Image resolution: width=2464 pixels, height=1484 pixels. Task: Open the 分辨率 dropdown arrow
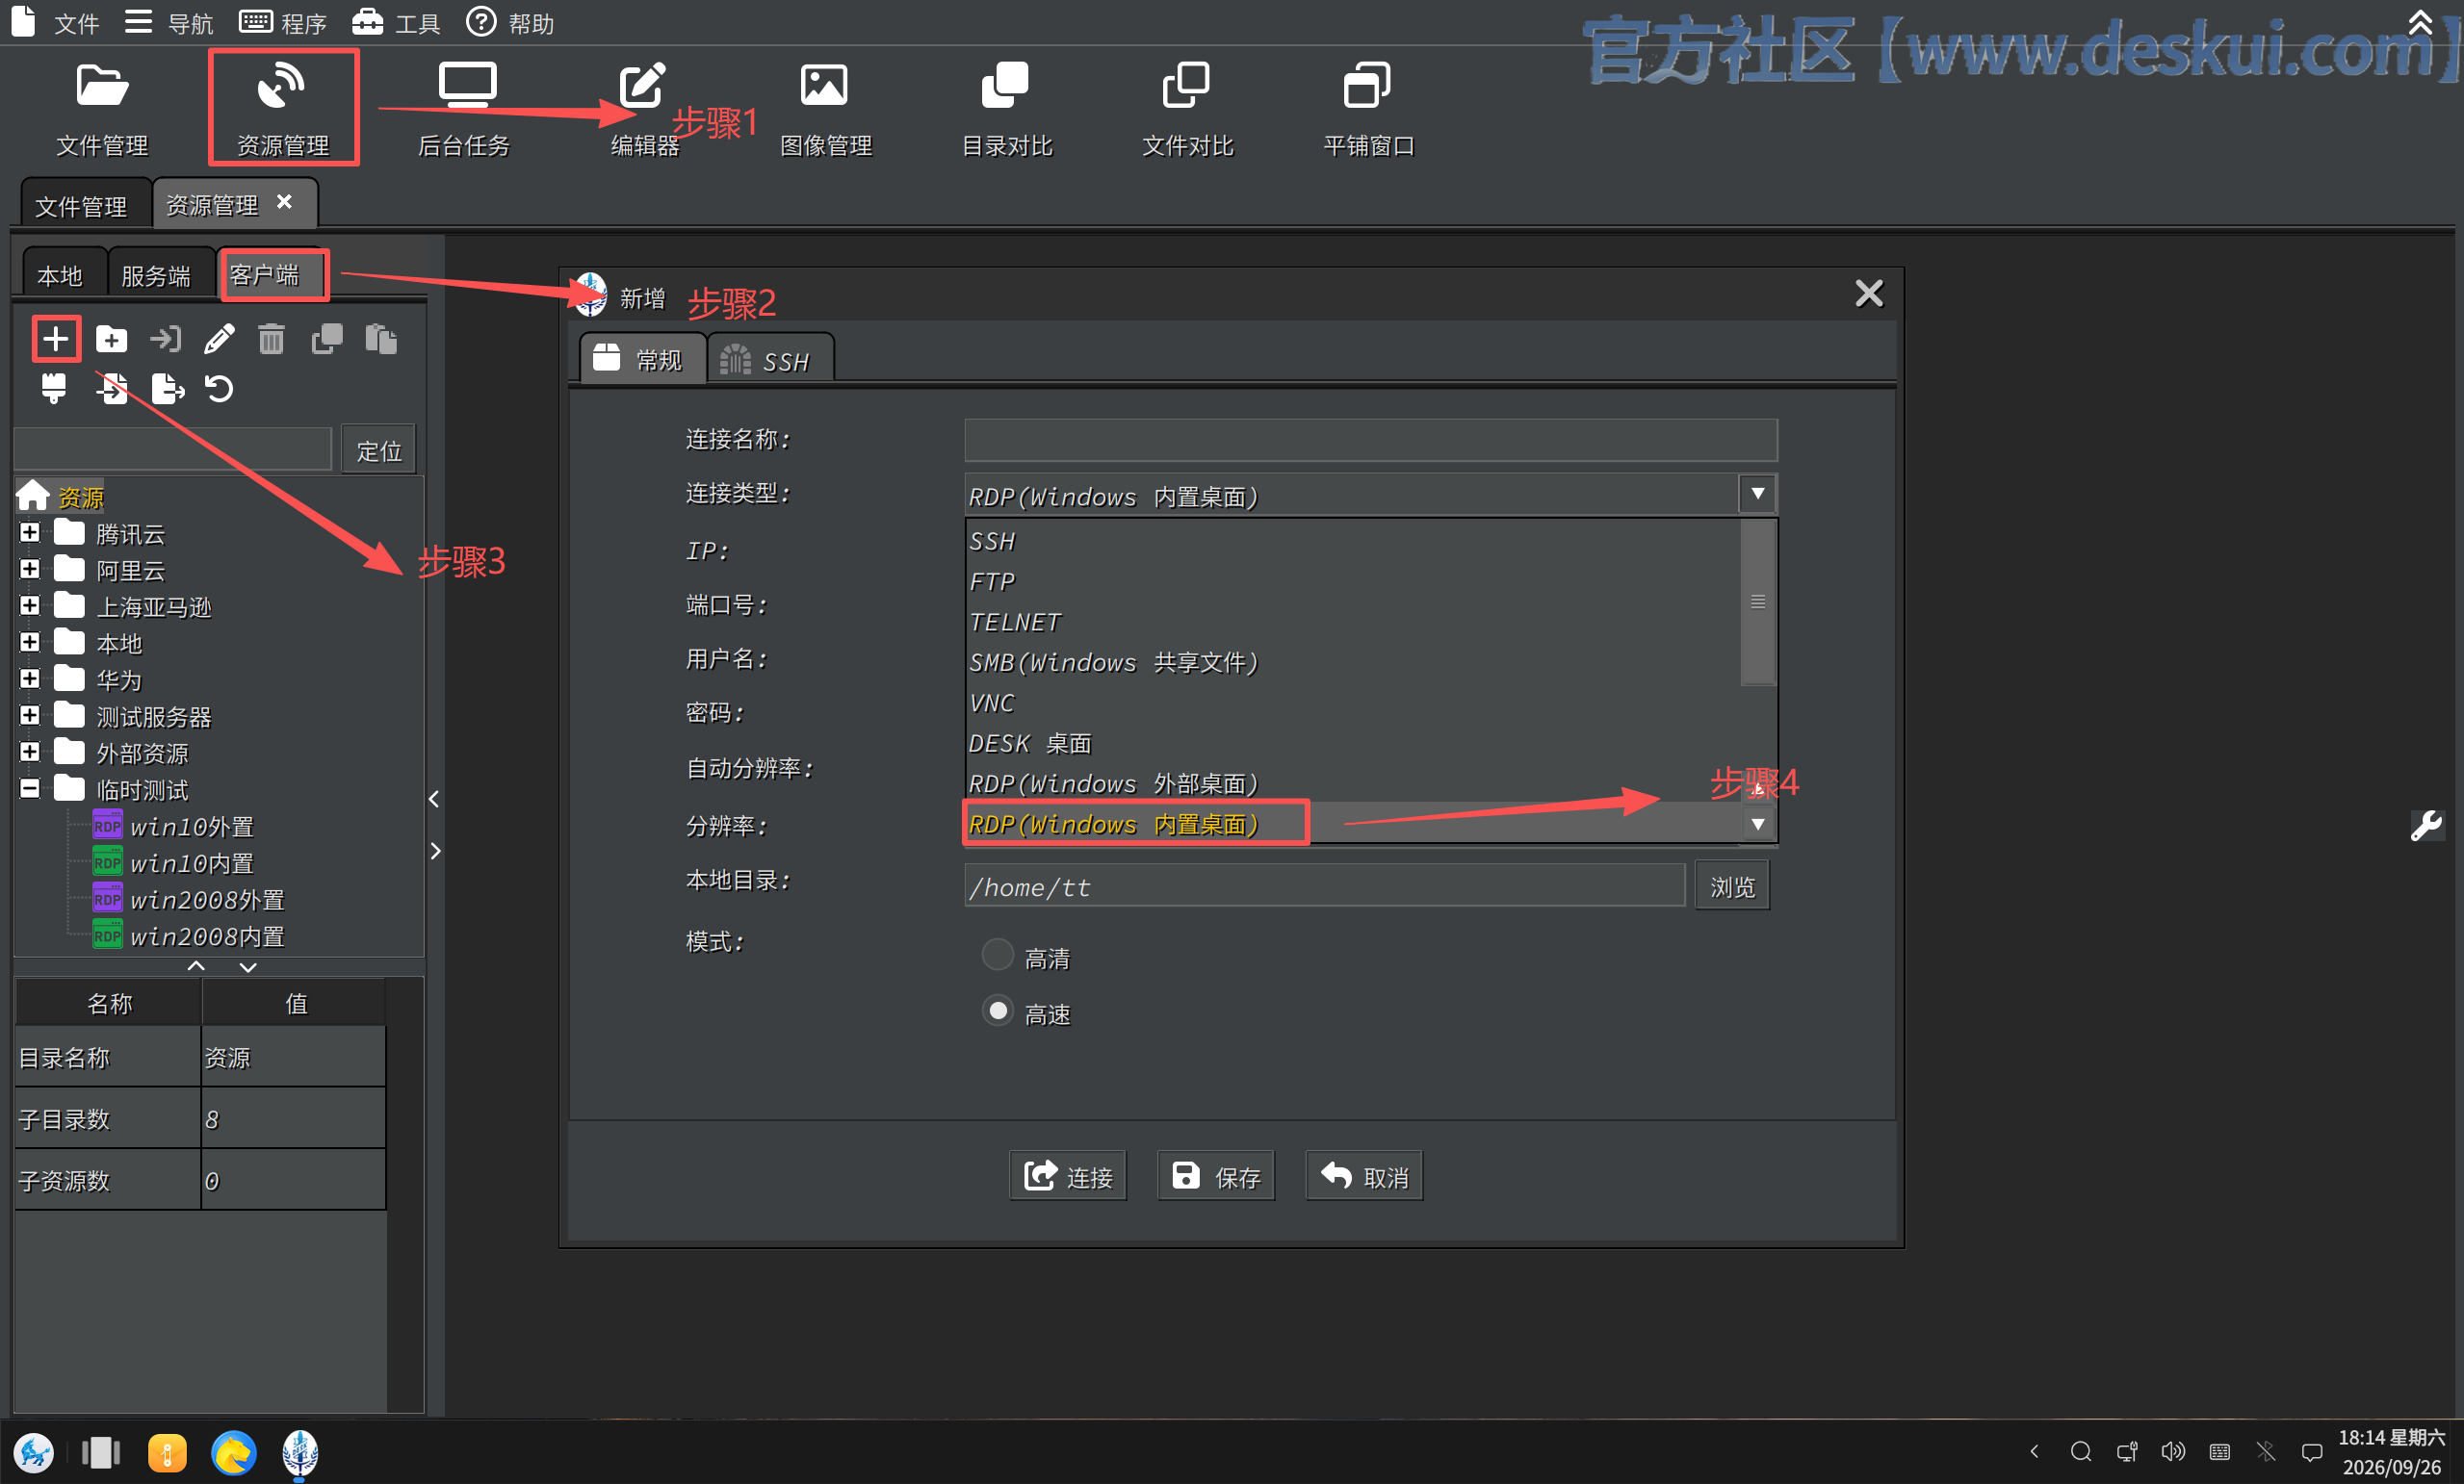(1757, 825)
